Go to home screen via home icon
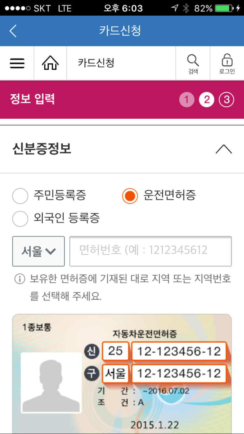The image size is (244, 434). click(50, 63)
